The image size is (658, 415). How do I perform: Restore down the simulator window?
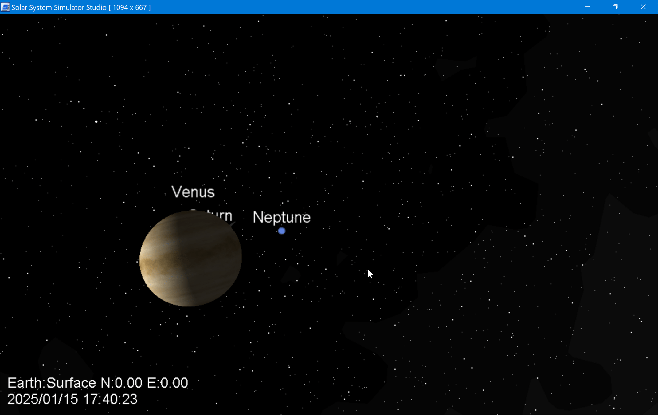point(615,7)
